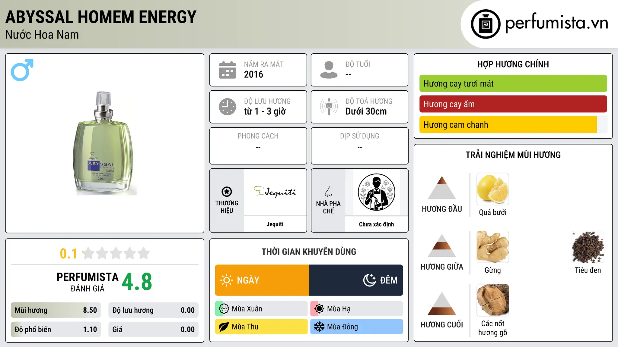Click the release year value 2016
The height and width of the screenshot is (347, 618).
253,74
